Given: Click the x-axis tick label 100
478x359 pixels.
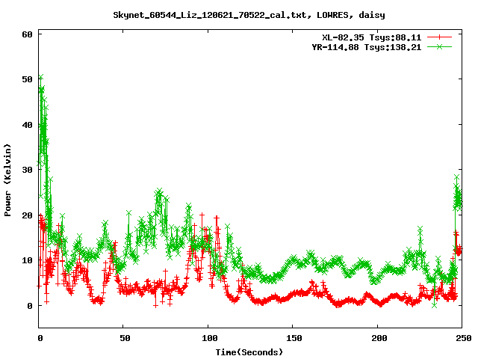Looking at the screenshot, I should [x=209, y=338].
